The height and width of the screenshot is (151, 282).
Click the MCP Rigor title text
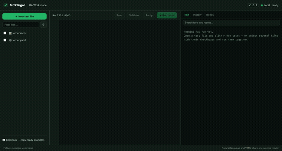[x=17, y=5]
